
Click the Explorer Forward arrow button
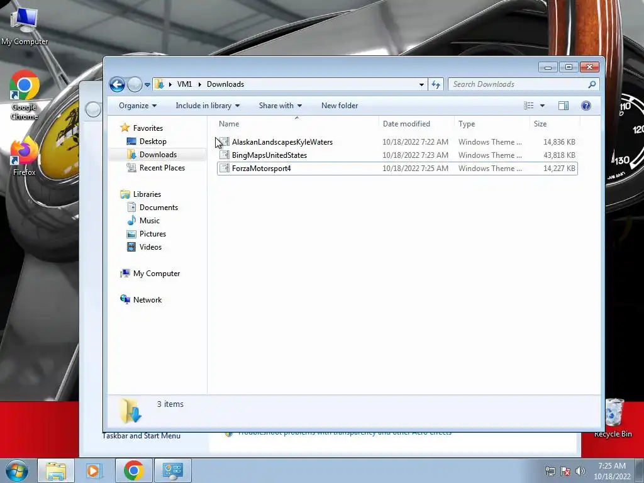click(x=135, y=85)
